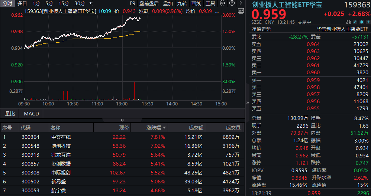
Task: Open the 画线 drawing tools button
Action: pos(196,3)
